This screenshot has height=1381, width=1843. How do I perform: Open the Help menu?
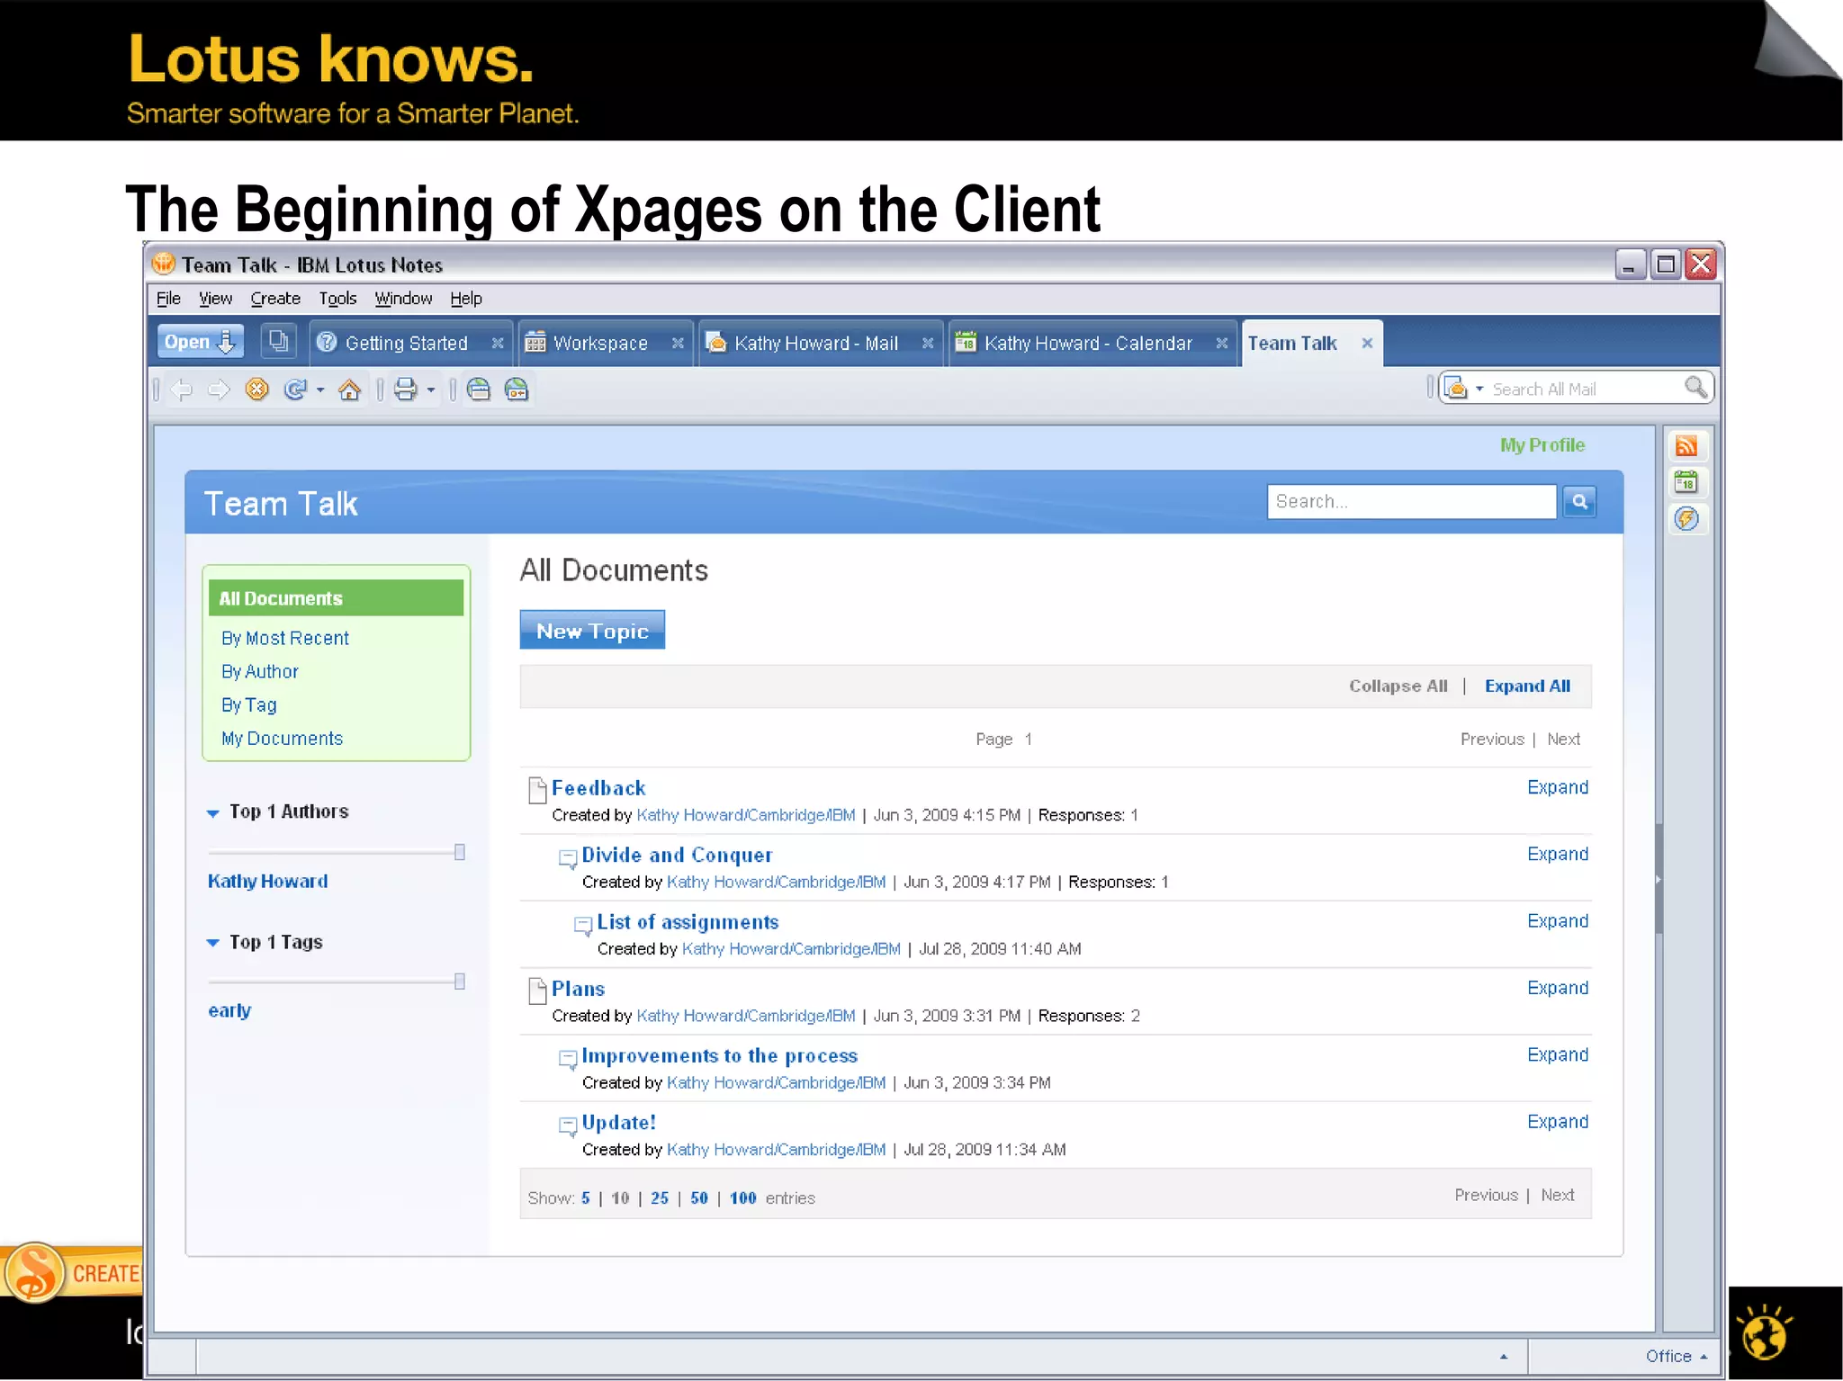point(466,299)
